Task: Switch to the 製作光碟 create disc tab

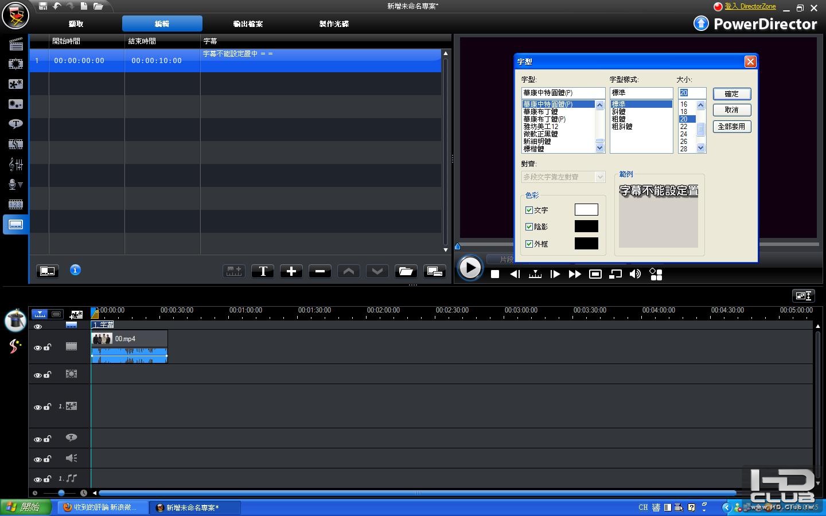Action: (x=334, y=24)
